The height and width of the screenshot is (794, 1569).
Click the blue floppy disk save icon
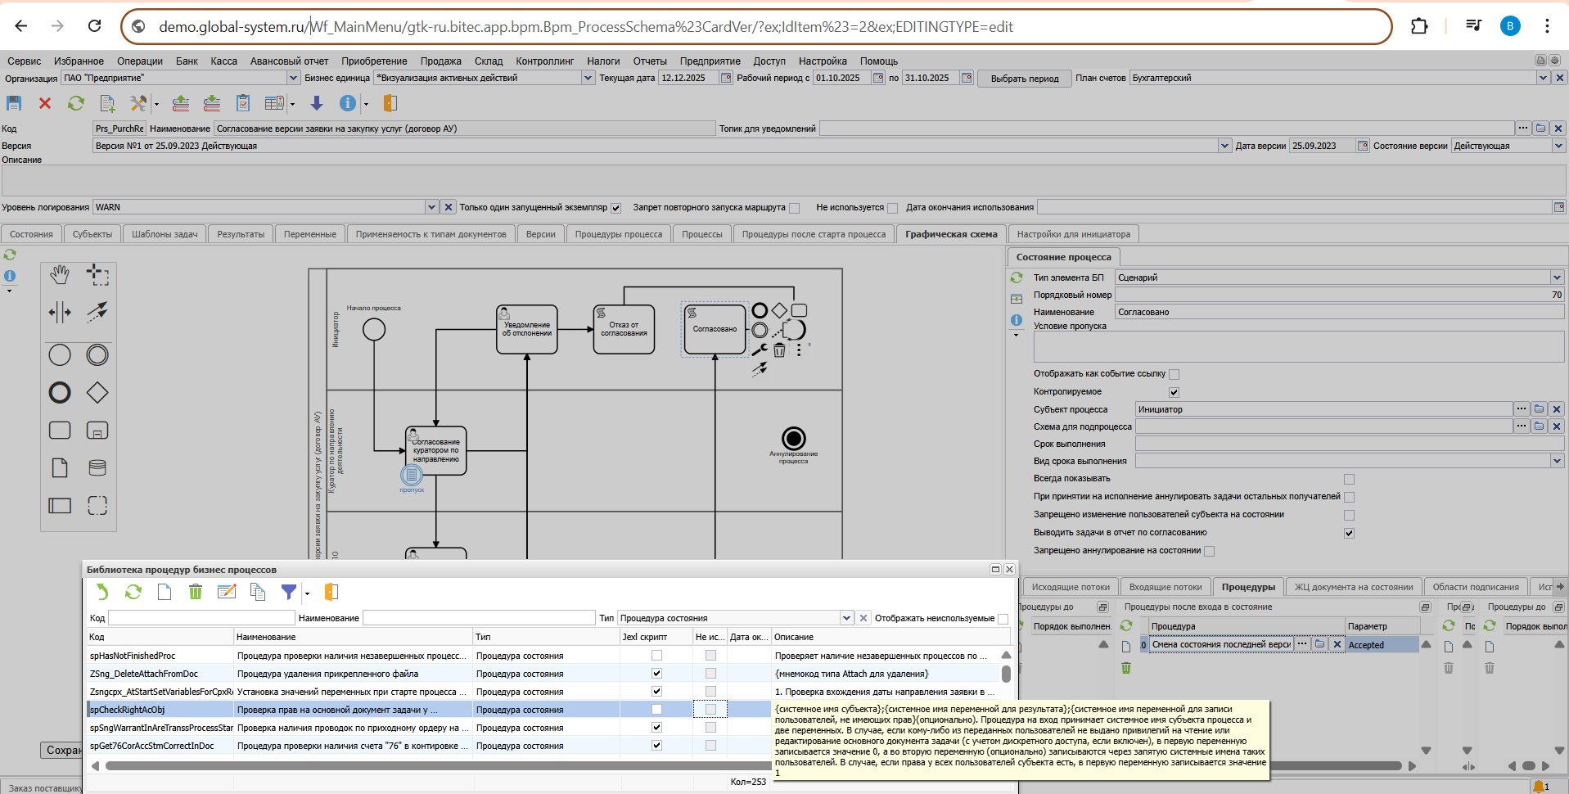pyautogui.click(x=14, y=103)
